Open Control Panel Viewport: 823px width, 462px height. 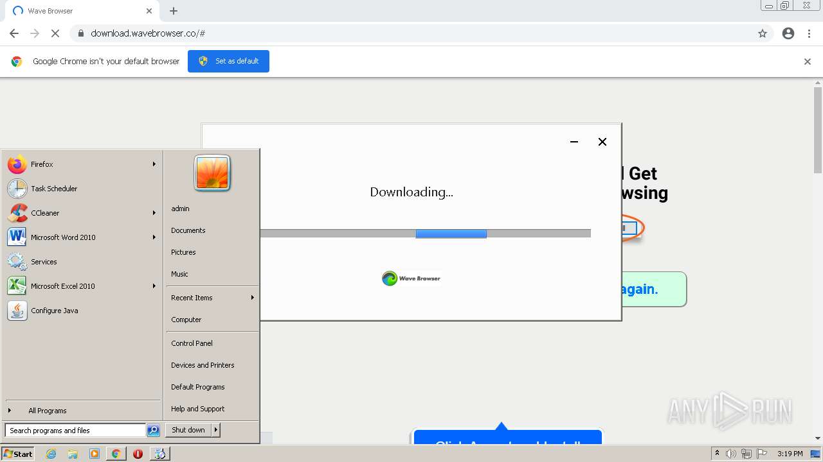click(x=192, y=343)
